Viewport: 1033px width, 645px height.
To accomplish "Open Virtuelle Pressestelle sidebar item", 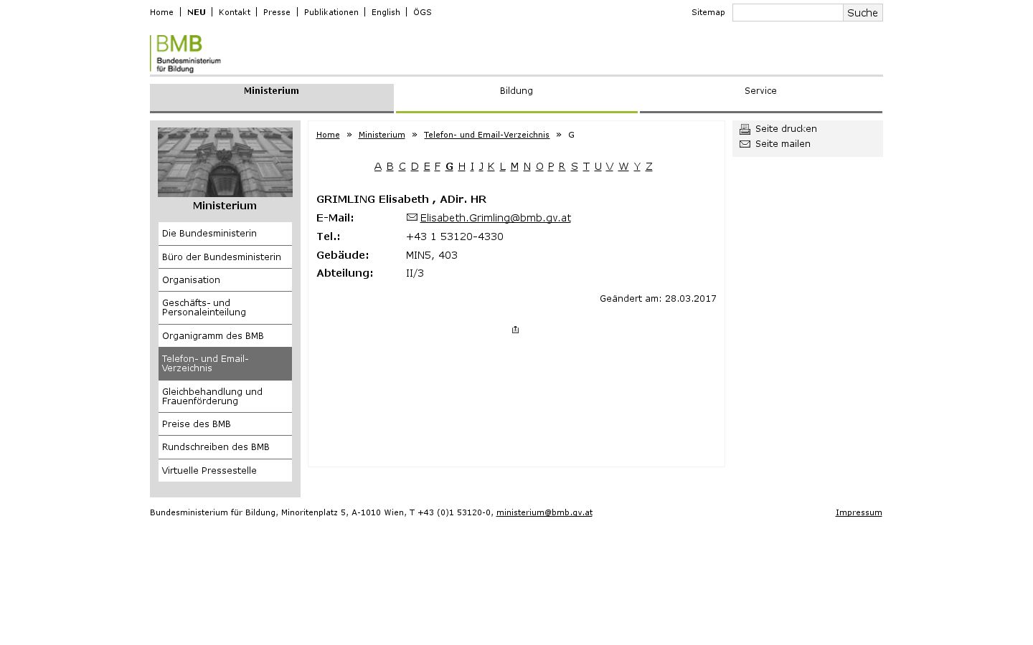I will point(225,471).
